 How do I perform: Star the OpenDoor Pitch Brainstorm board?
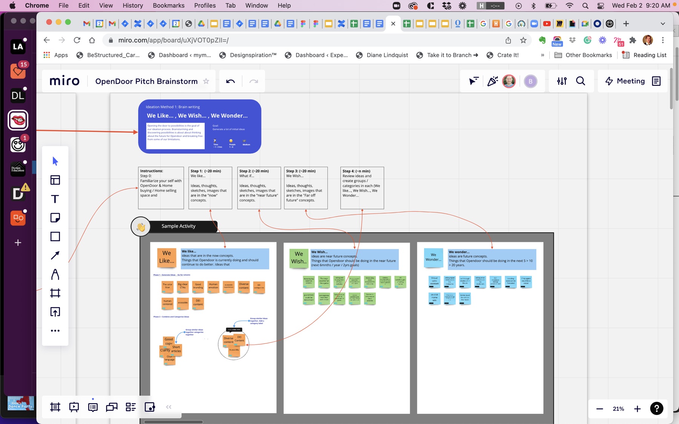pos(206,81)
